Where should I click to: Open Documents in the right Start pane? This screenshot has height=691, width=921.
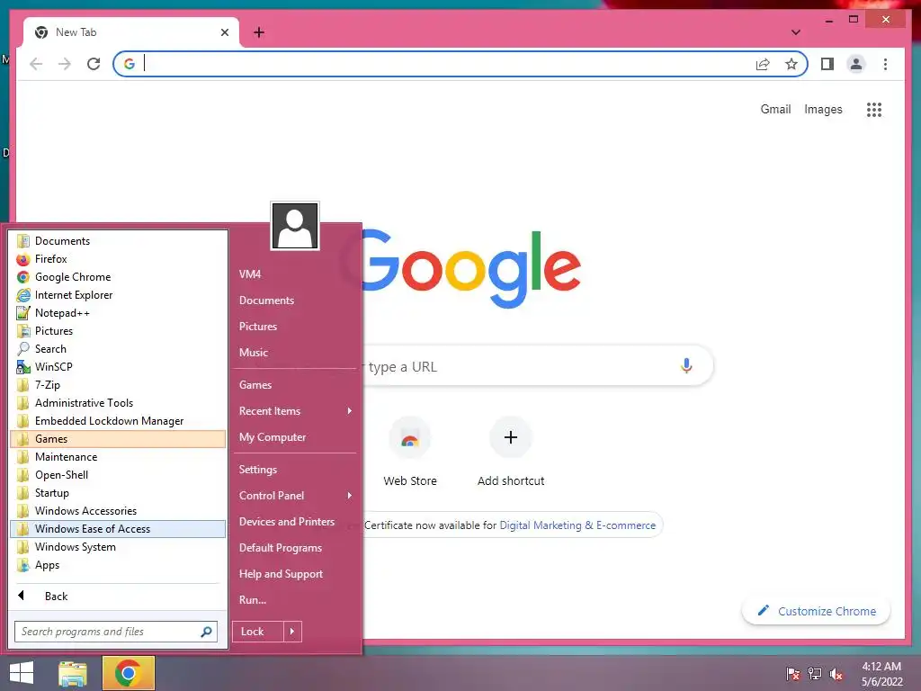[266, 301]
